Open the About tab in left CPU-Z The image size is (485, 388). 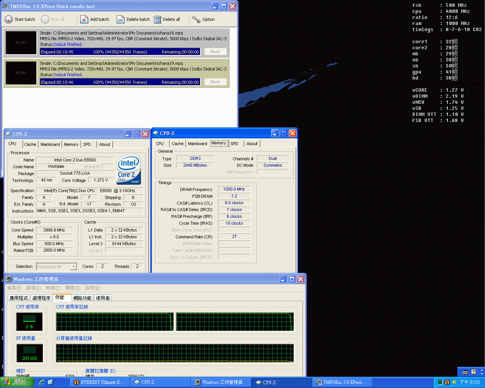(105, 144)
